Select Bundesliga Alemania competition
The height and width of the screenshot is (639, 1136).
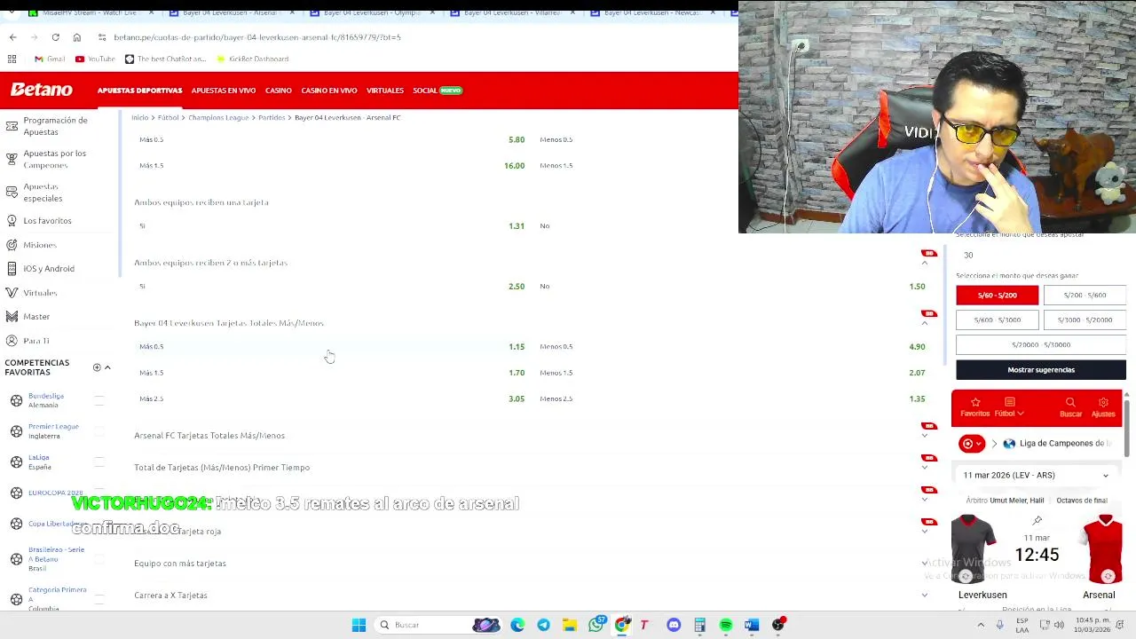(x=45, y=400)
